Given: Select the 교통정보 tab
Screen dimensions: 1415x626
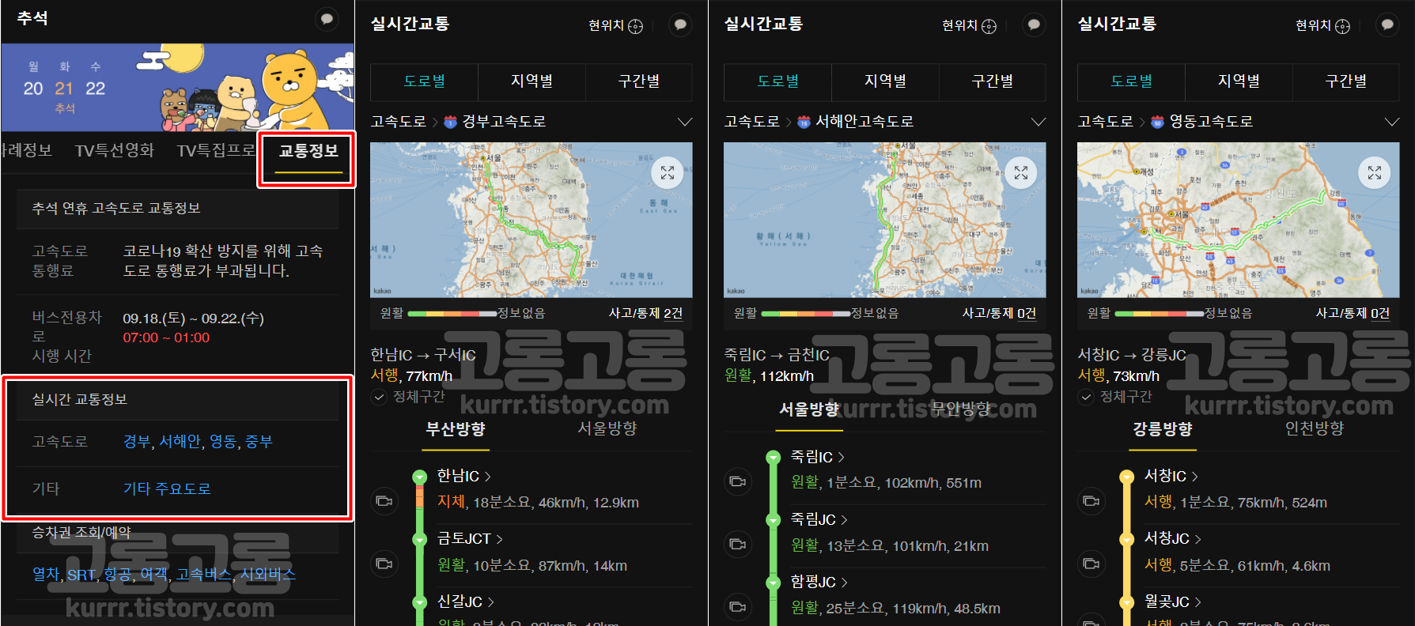Looking at the screenshot, I should (308, 151).
